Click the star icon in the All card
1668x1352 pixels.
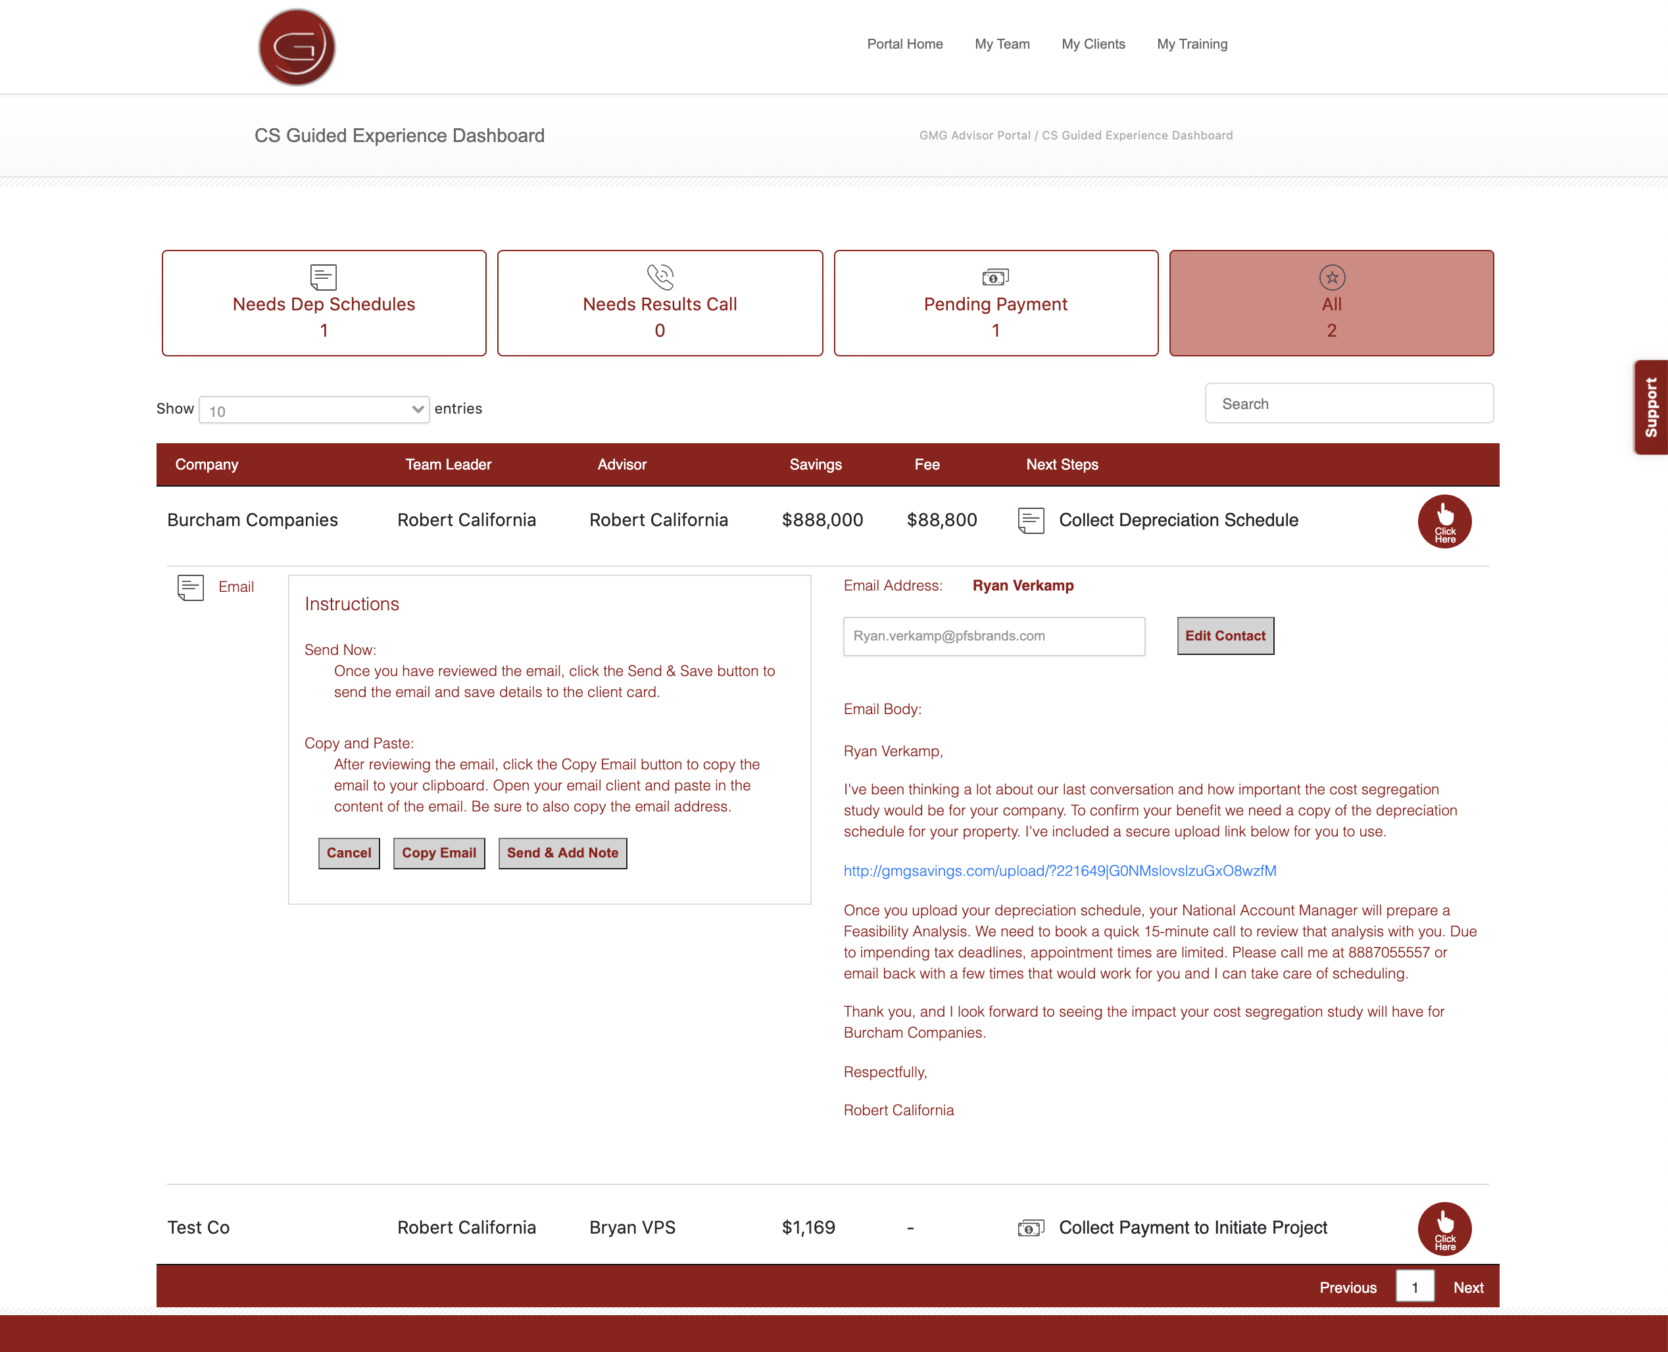coord(1331,278)
